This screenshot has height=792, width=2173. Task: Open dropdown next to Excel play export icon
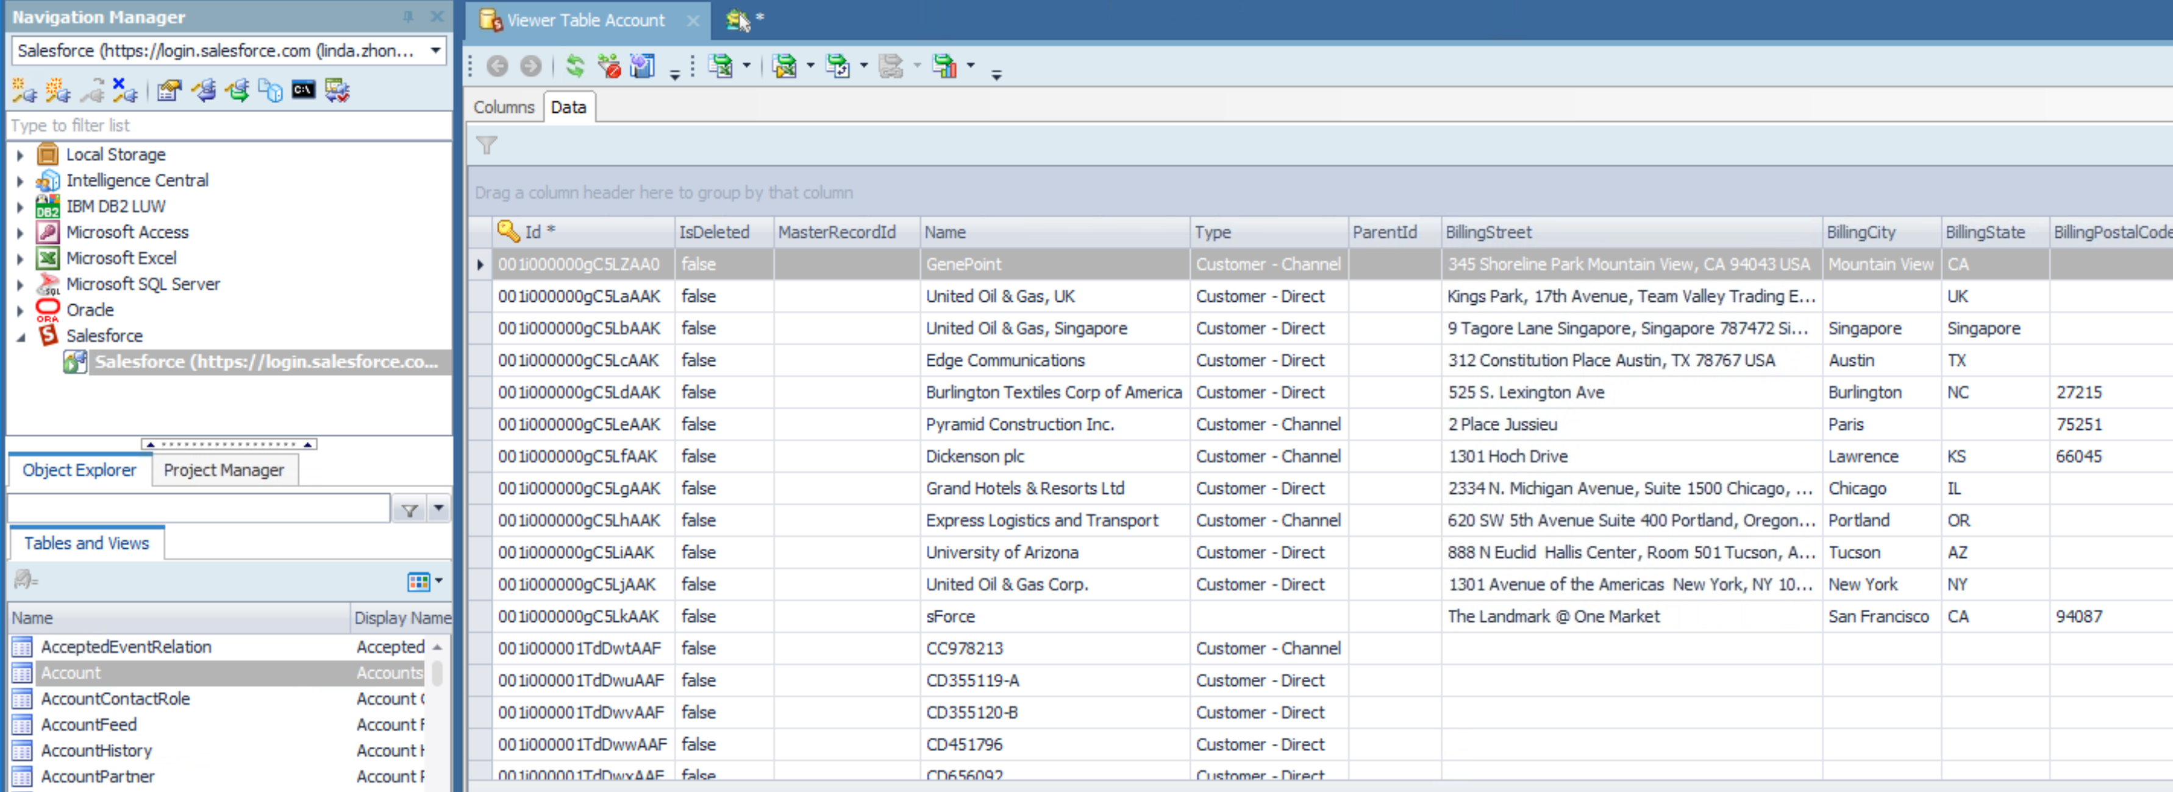(811, 66)
